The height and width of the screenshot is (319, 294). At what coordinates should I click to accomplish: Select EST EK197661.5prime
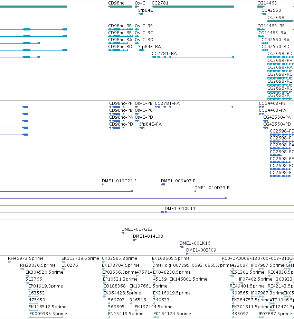coord(131,290)
